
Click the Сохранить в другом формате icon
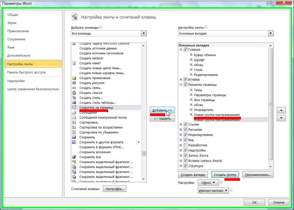coord(74,142)
